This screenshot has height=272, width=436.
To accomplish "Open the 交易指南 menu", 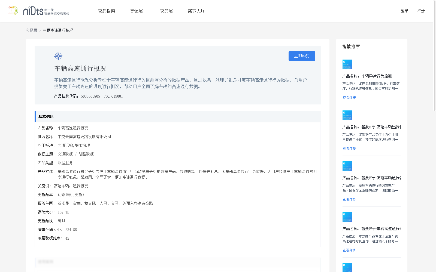I will click(107, 11).
